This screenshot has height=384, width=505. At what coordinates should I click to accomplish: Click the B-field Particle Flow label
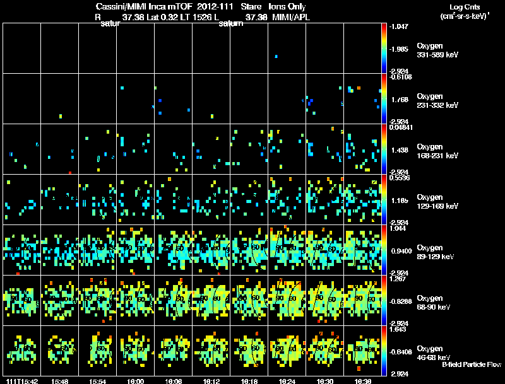tap(472, 364)
